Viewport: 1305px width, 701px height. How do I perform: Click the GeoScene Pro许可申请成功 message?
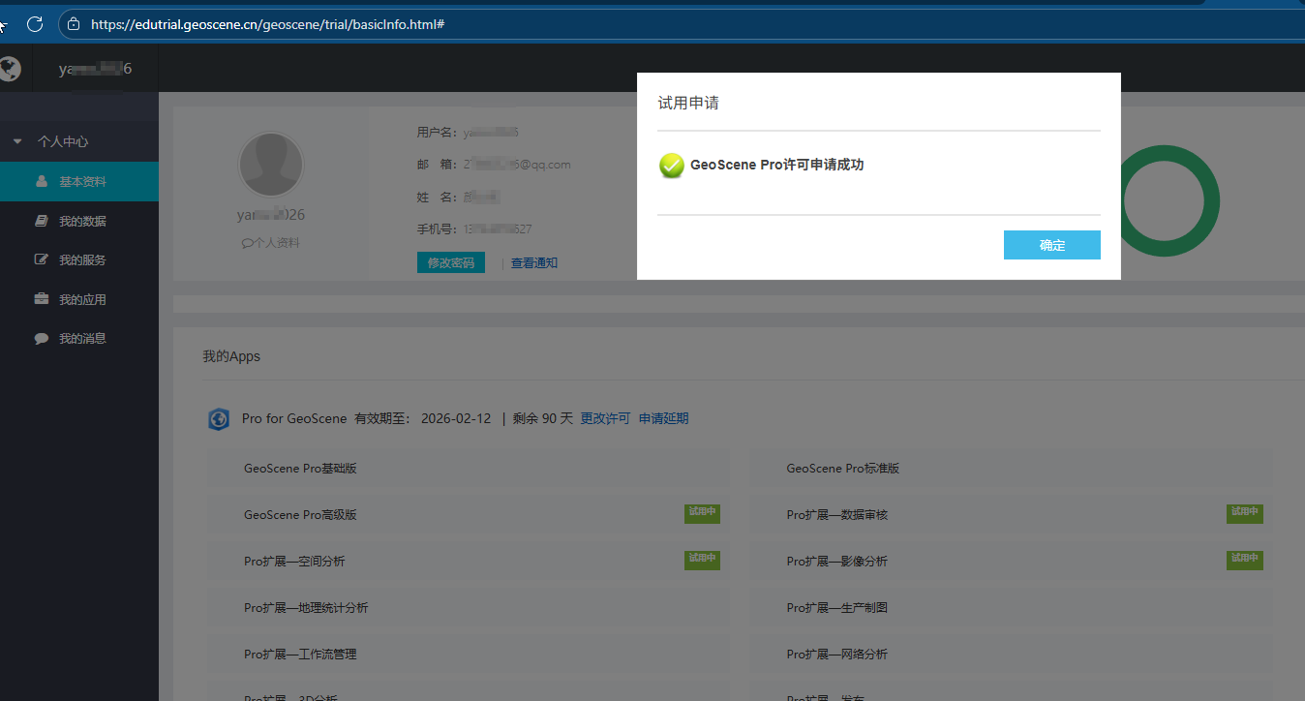click(776, 165)
